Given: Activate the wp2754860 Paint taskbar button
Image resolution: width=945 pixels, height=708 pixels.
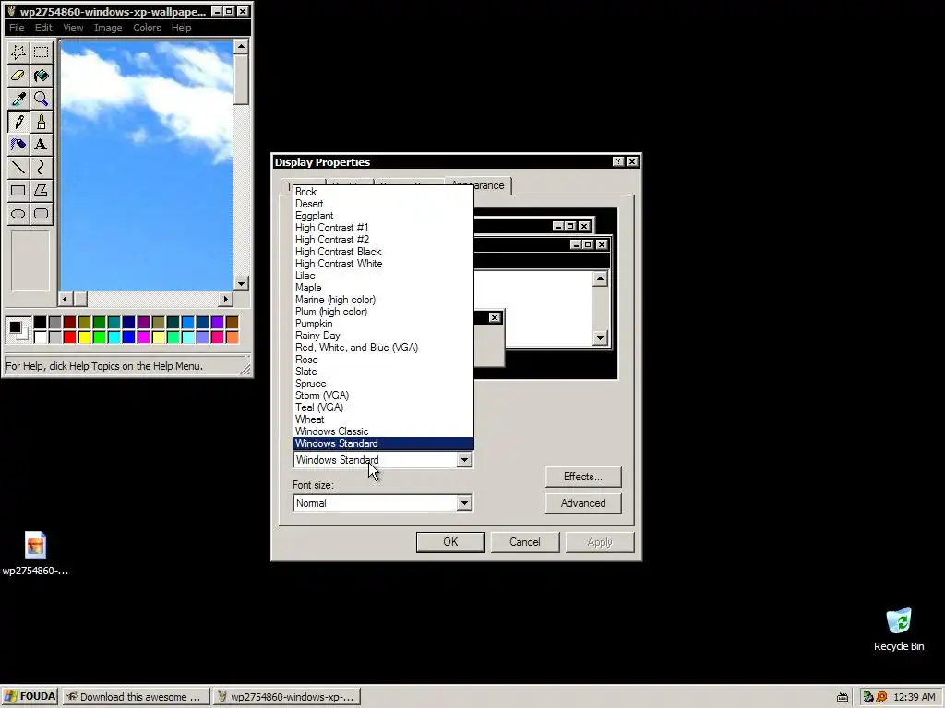Looking at the screenshot, I should pos(287,697).
